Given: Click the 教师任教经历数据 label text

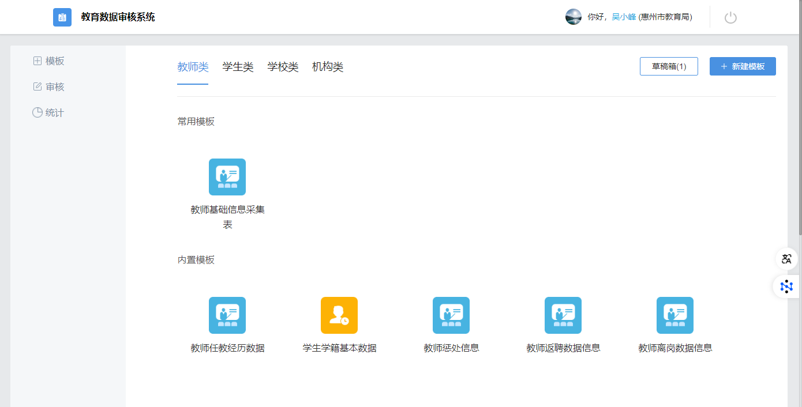Looking at the screenshot, I should coord(227,348).
